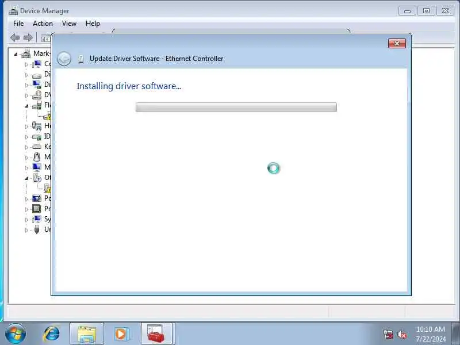Select the floppy controller icon labeled Fl

37,105
